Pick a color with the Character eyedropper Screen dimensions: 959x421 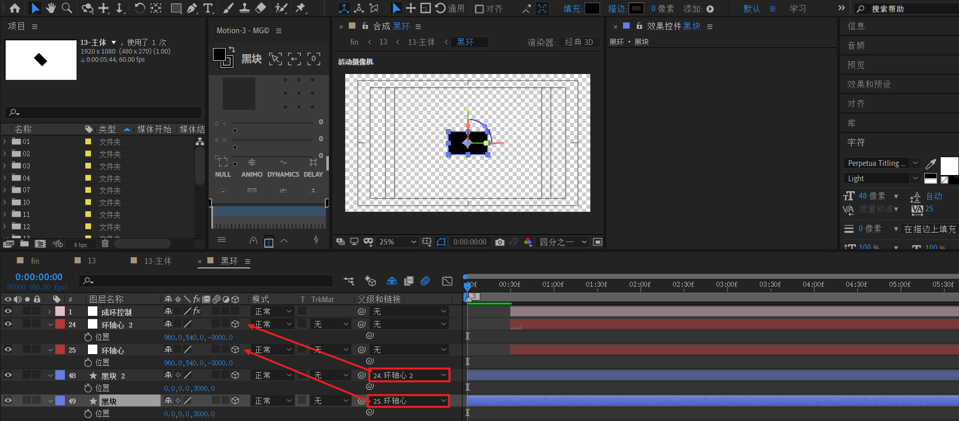pos(931,163)
